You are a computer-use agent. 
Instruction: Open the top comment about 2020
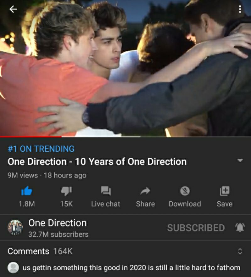click(131, 268)
